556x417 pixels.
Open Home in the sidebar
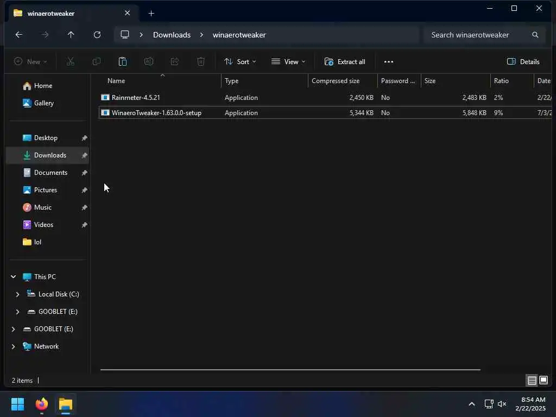pos(43,86)
